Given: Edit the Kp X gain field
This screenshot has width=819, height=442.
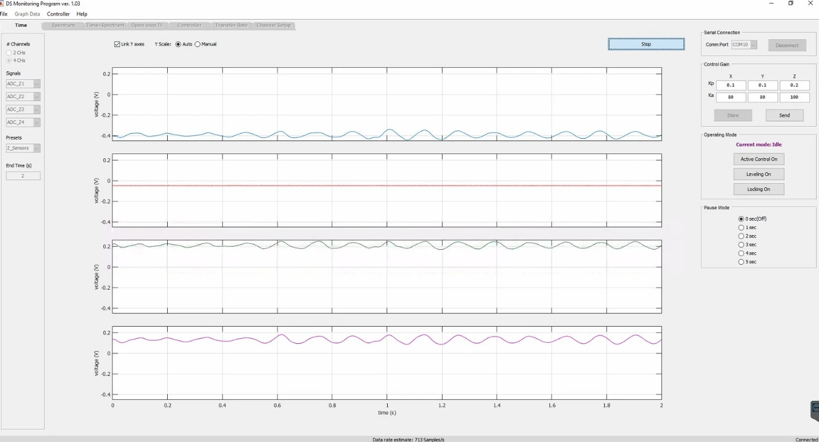Looking at the screenshot, I should [731, 85].
